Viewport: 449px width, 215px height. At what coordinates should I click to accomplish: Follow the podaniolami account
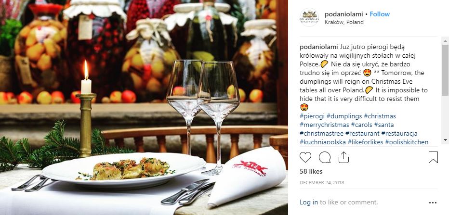click(380, 14)
